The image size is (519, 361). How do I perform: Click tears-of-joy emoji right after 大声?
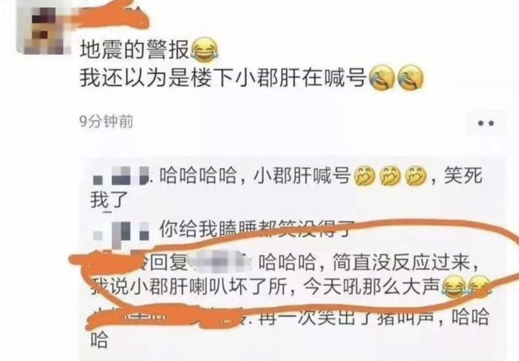tap(454, 287)
